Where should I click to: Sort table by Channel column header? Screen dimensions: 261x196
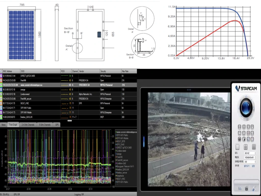point(75,71)
